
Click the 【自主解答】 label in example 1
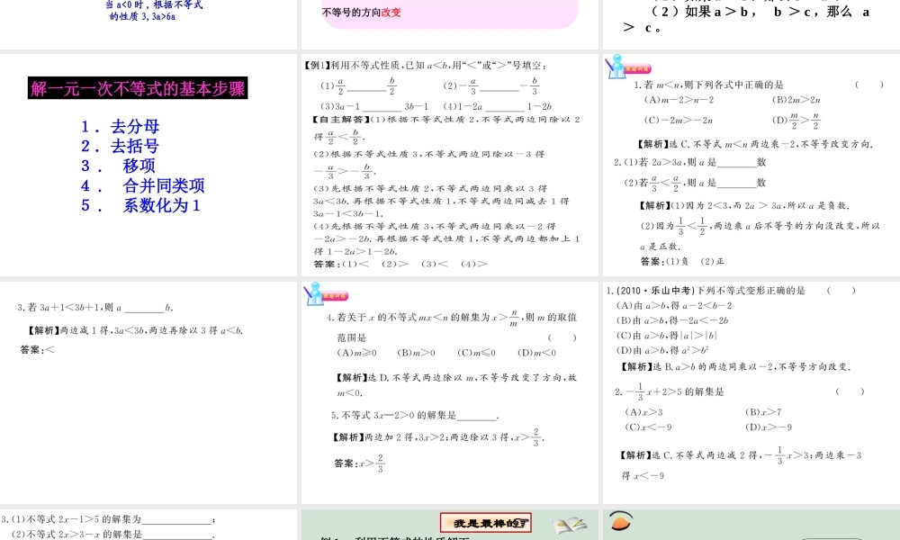(x=340, y=120)
